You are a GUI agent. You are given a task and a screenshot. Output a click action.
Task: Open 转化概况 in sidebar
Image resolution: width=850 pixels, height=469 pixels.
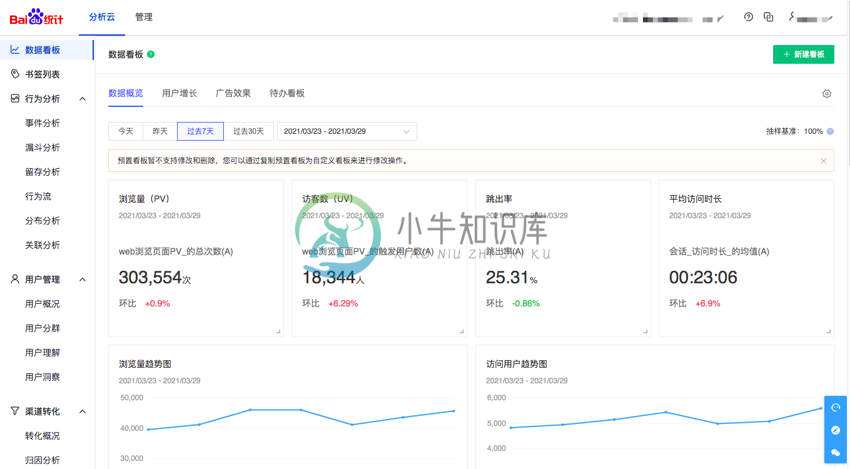[43, 436]
